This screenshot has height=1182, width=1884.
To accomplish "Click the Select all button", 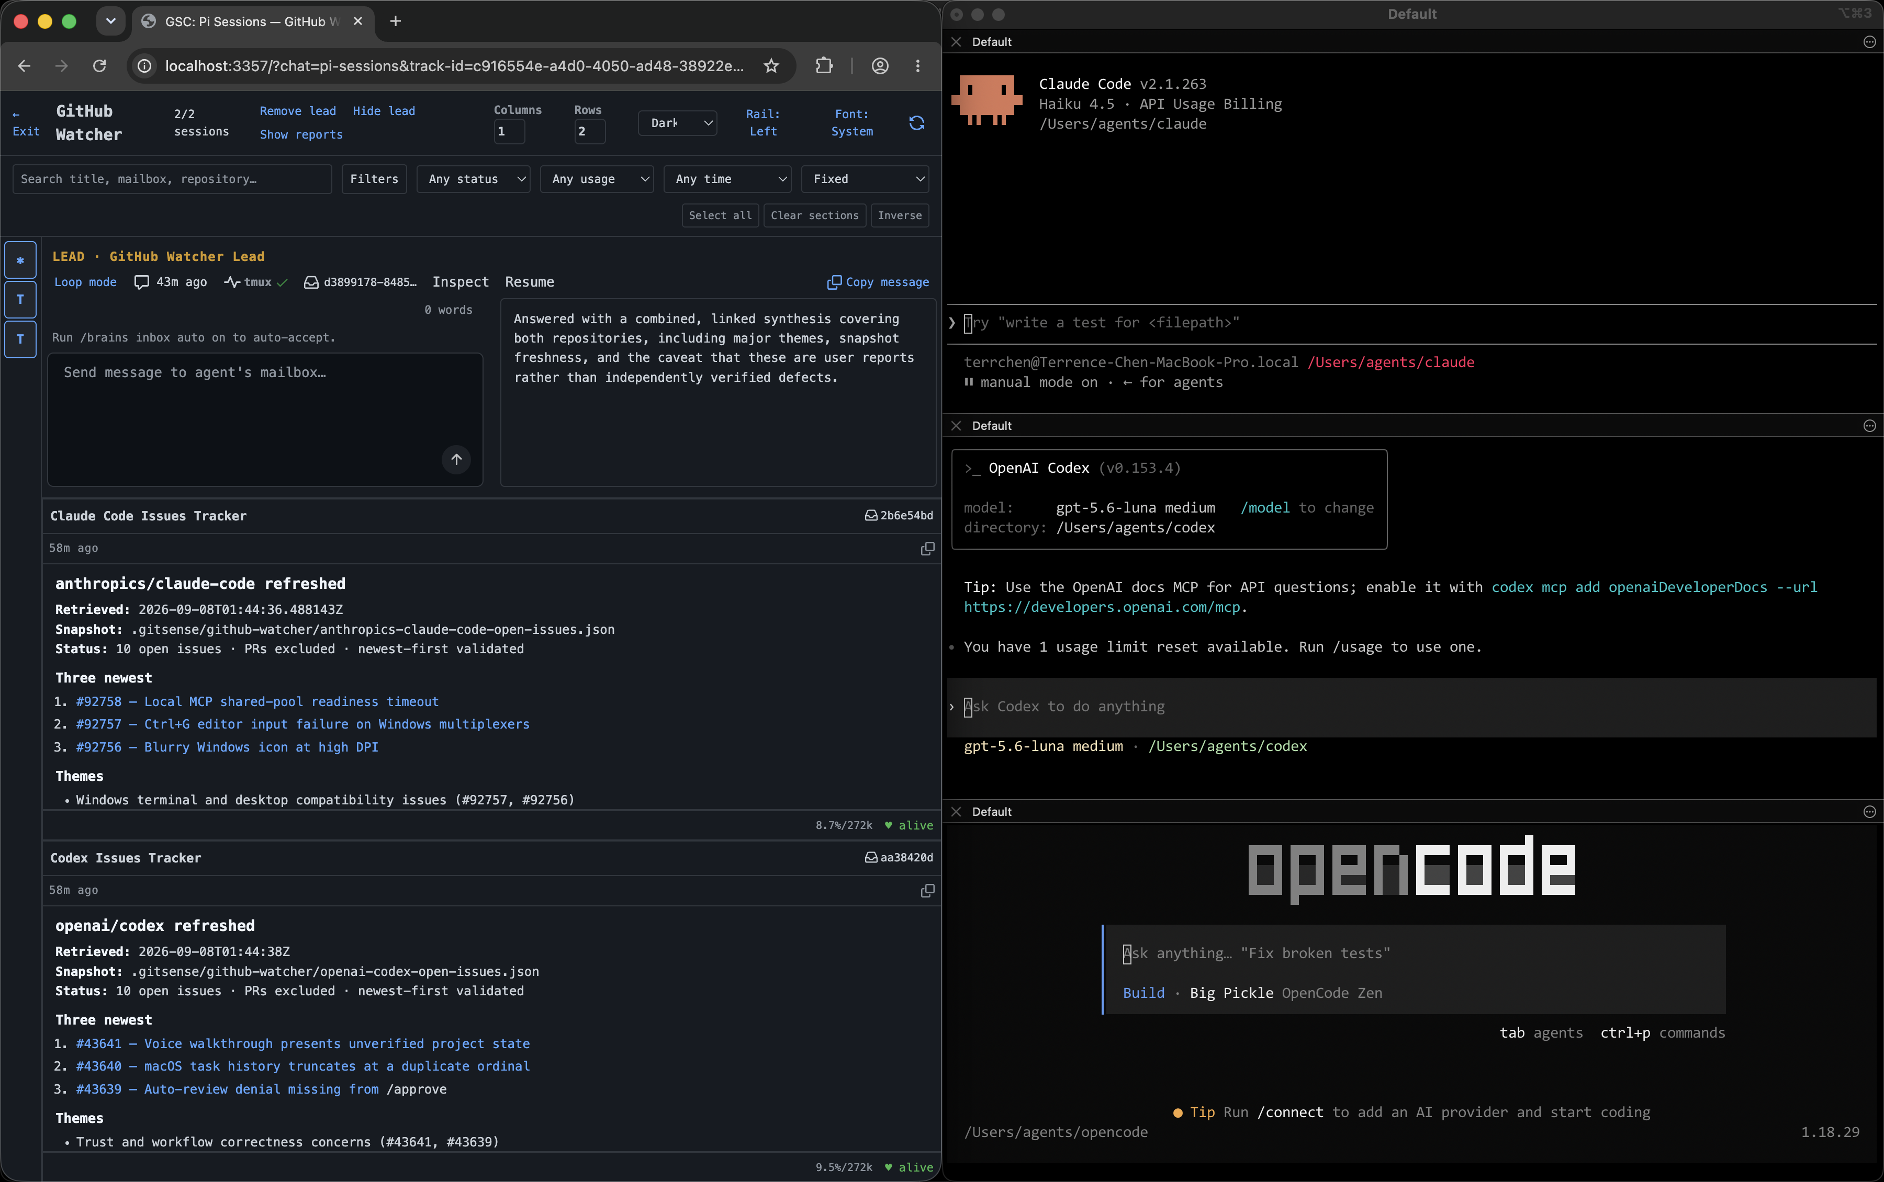I will pos(720,216).
